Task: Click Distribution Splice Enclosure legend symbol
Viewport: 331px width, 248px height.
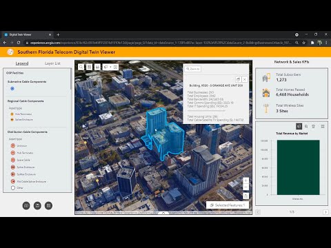Action: (x=13, y=167)
